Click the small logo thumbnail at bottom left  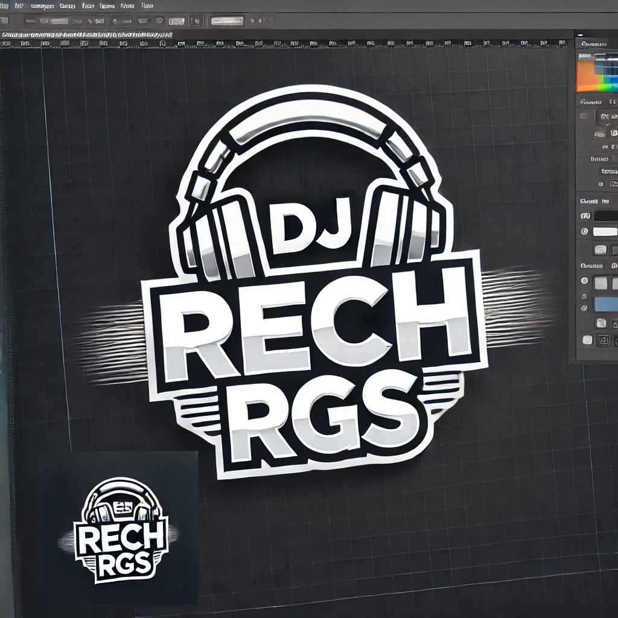click(x=116, y=530)
